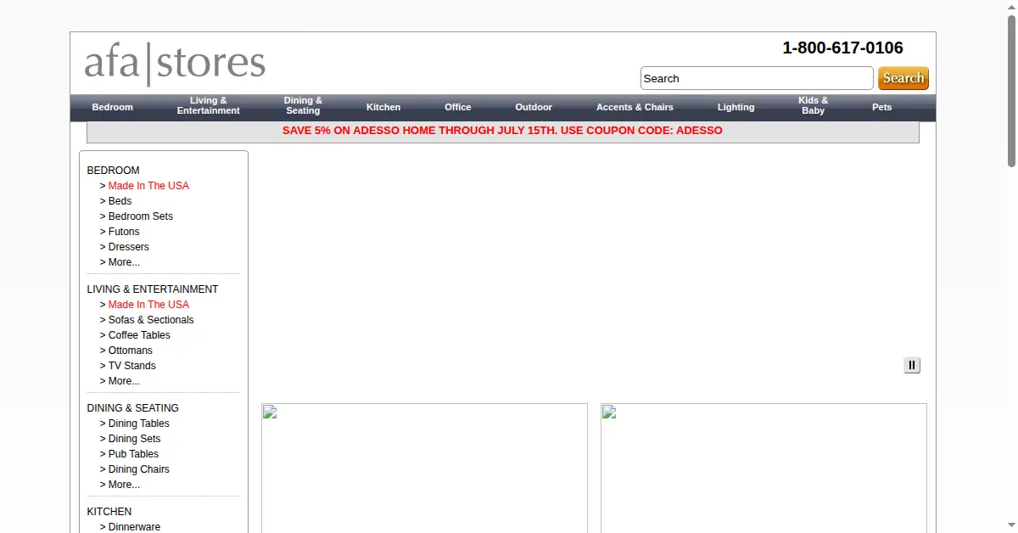This screenshot has height=533, width=1018.
Task: Open the Outdoor navigation menu
Action: click(534, 107)
